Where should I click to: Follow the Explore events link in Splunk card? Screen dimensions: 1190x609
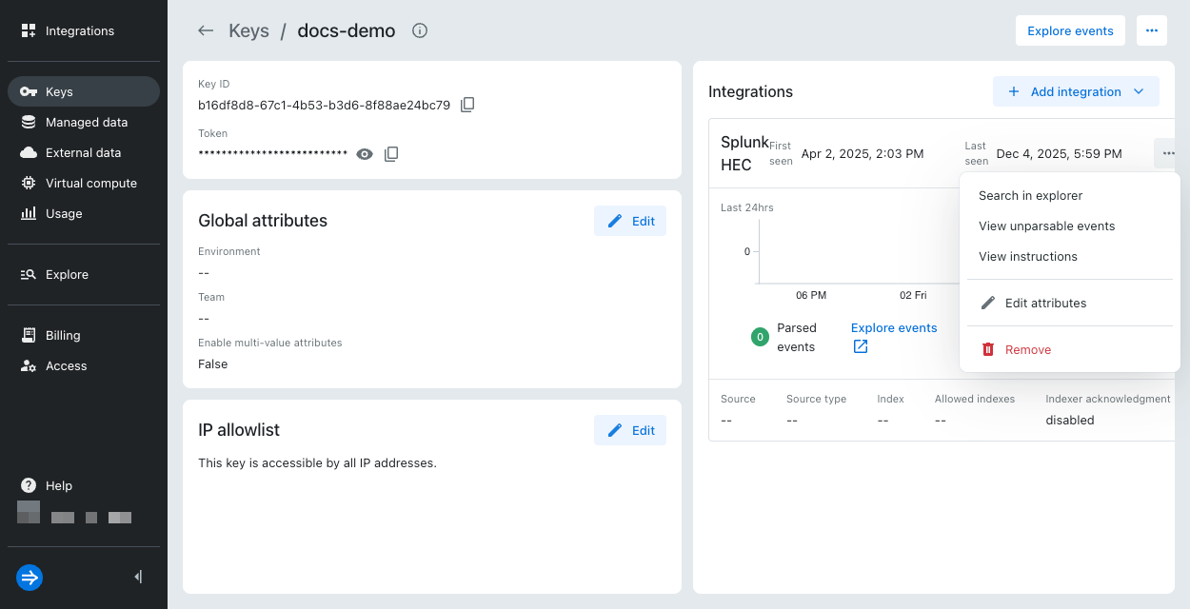[894, 327]
